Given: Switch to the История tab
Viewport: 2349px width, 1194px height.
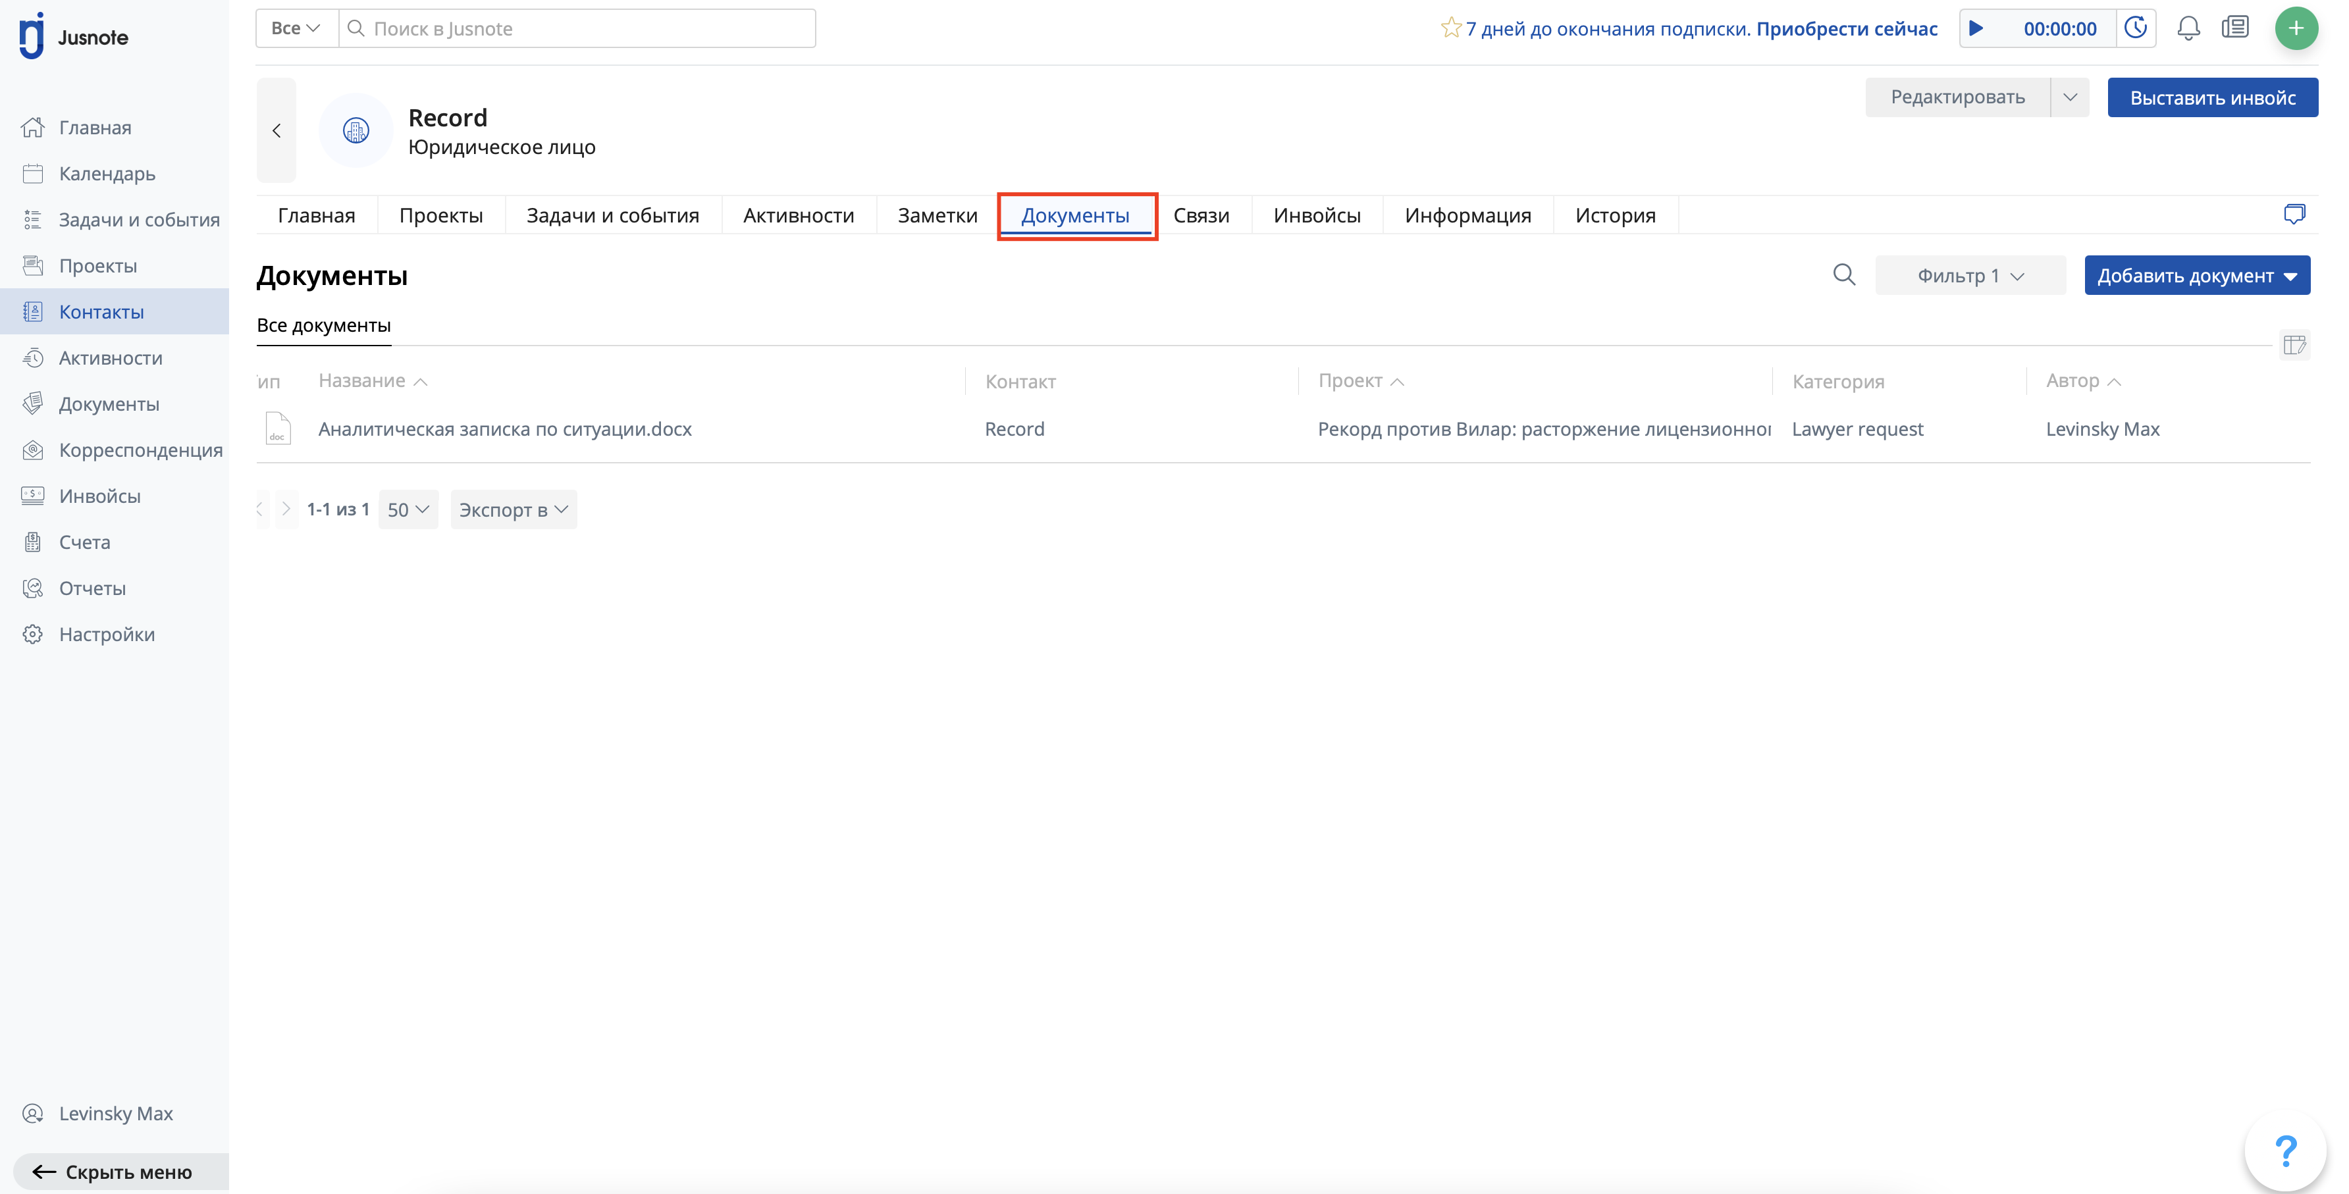Looking at the screenshot, I should click(1614, 215).
